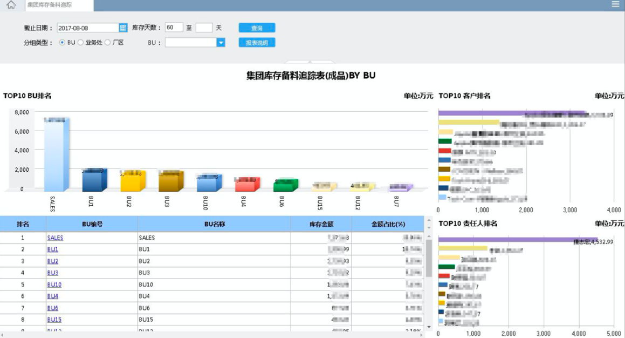Image resolution: width=625 pixels, height=338 pixels.
Task: Click the rank 5 cell in table
Action: coord(23,285)
